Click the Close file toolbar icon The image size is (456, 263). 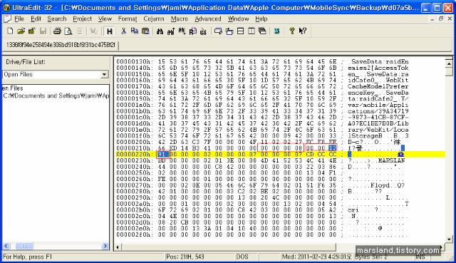[x=31, y=31]
